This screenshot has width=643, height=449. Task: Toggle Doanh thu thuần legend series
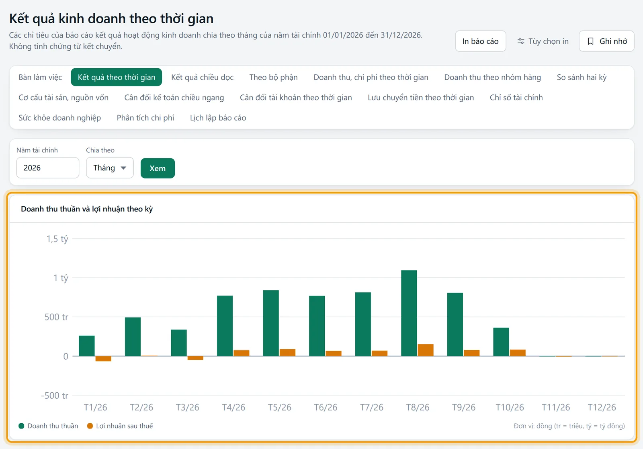tap(49, 426)
